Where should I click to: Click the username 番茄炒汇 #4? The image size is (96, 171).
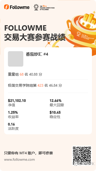pos(37,54)
